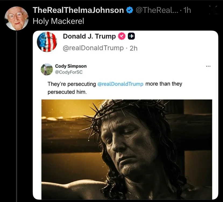
Task: Open the TheRealThelmaJohnson display name
Action: point(78,10)
